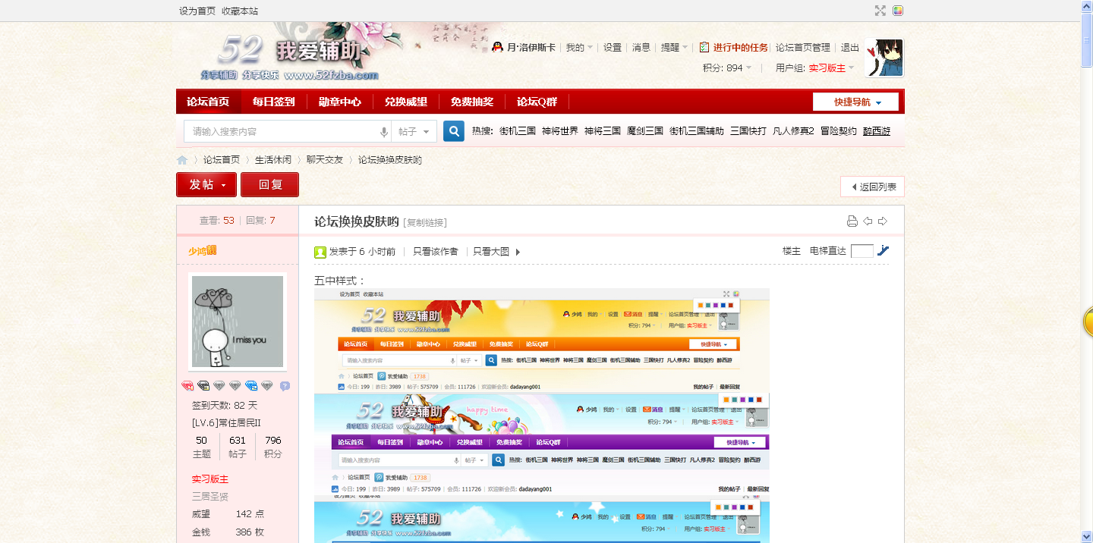Click the 月·洛伊斯卡 username link
This screenshot has width=1093, height=543.
click(531, 47)
